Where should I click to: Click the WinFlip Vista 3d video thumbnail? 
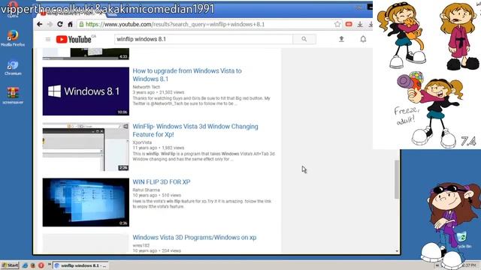click(x=86, y=147)
